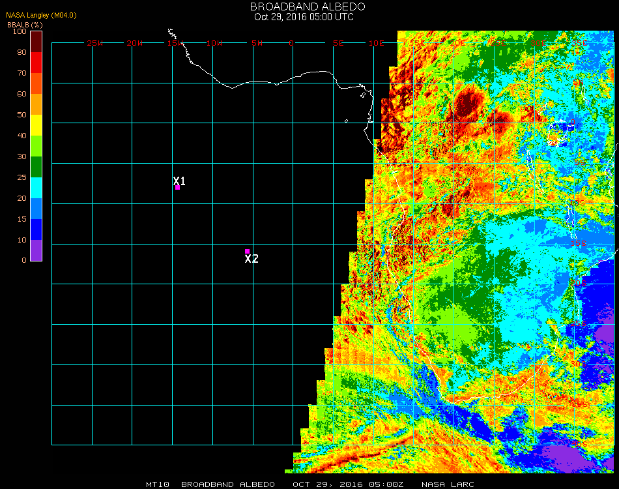Click the 20W longitude label
Viewport: 619px width, 489px height.
[135, 43]
